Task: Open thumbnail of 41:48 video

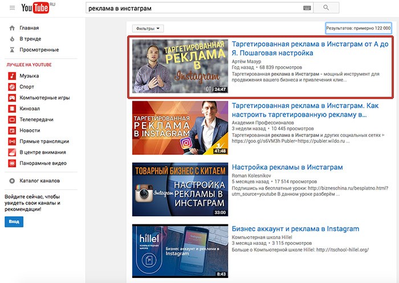Action: (x=180, y=128)
